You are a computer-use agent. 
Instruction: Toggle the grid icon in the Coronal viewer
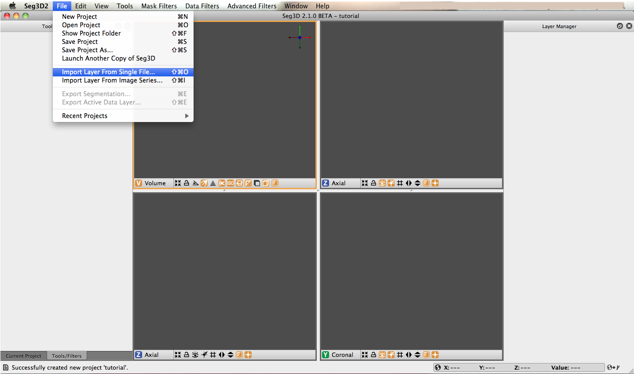pyautogui.click(x=400, y=355)
